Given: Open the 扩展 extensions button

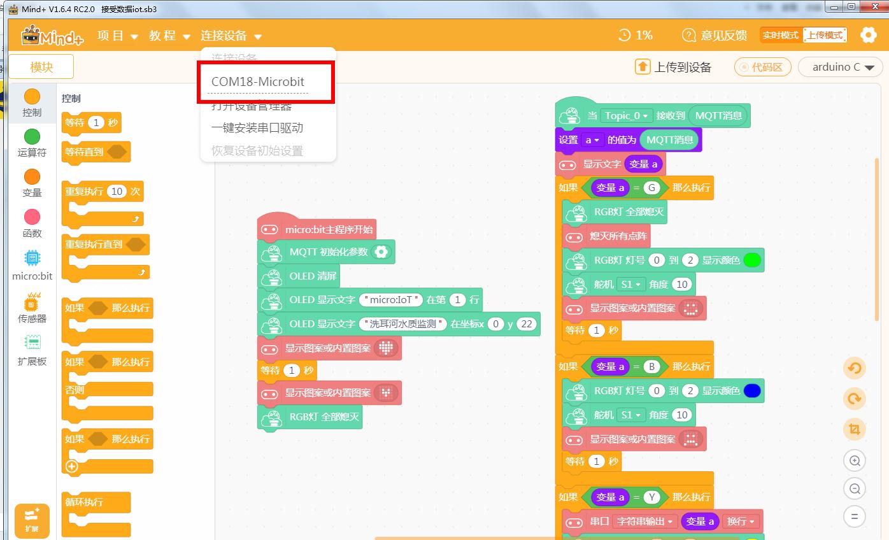Looking at the screenshot, I should click(32, 520).
